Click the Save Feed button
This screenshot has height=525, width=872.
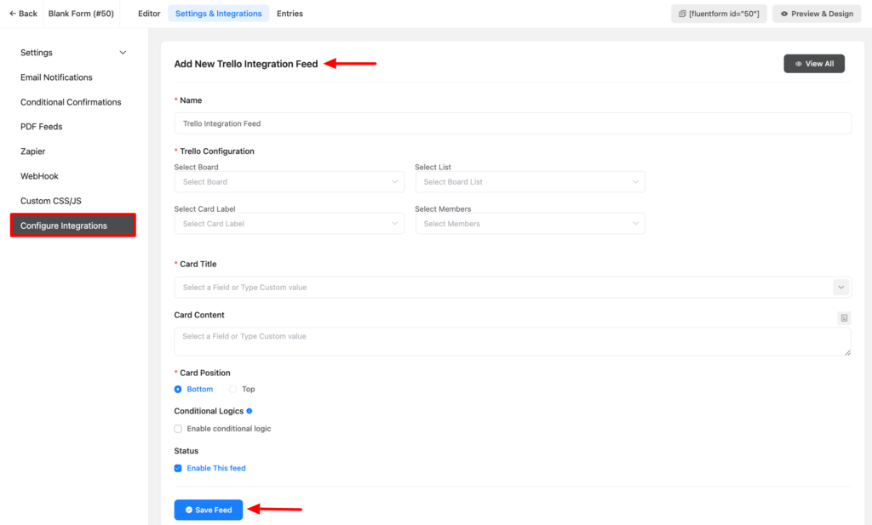[x=208, y=510]
